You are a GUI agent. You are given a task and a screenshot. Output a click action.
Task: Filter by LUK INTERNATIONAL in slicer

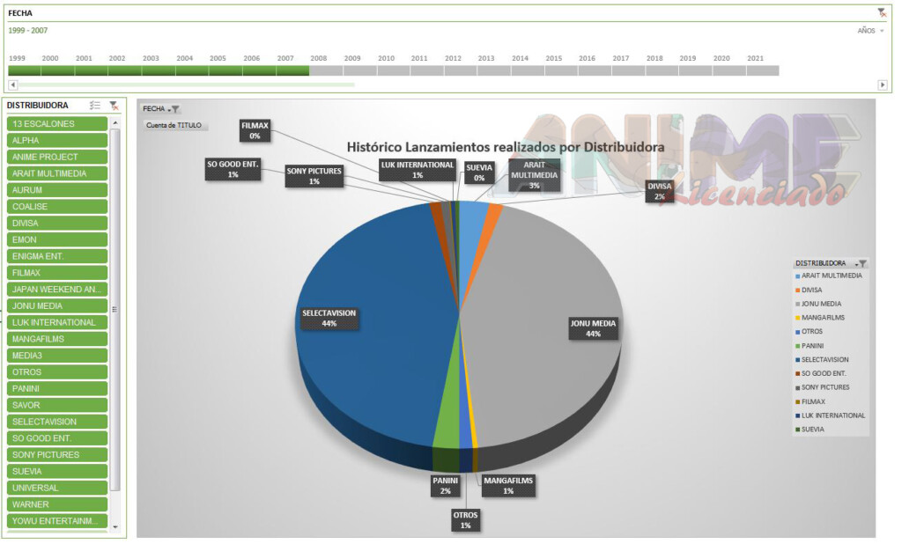(57, 322)
